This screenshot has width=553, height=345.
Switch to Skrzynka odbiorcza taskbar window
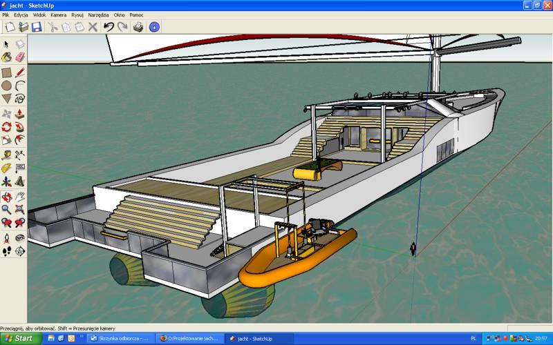(x=121, y=339)
